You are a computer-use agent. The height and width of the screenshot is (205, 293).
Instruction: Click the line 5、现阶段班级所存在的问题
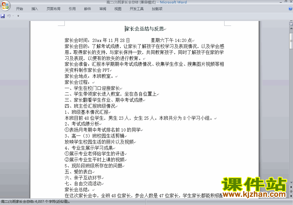[94, 166]
